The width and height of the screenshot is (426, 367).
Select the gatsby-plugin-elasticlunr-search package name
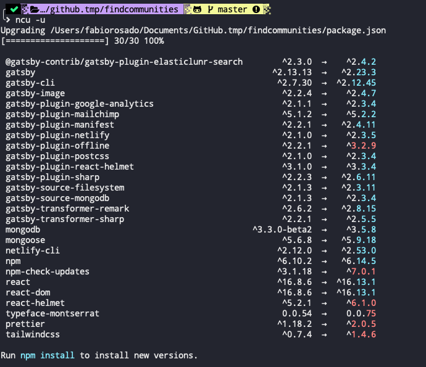pyautogui.click(x=124, y=62)
